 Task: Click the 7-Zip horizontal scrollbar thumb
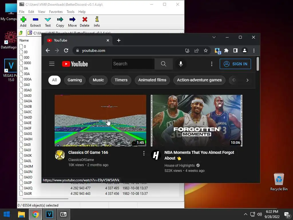[45, 199]
